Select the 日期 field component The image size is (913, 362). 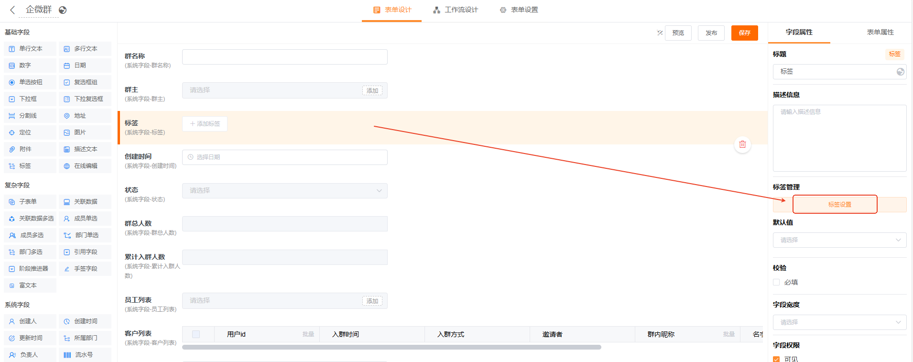pyautogui.click(x=85, y=66)
